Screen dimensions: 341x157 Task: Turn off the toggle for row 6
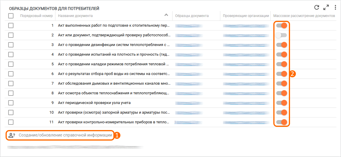click(x=281, y=74)
